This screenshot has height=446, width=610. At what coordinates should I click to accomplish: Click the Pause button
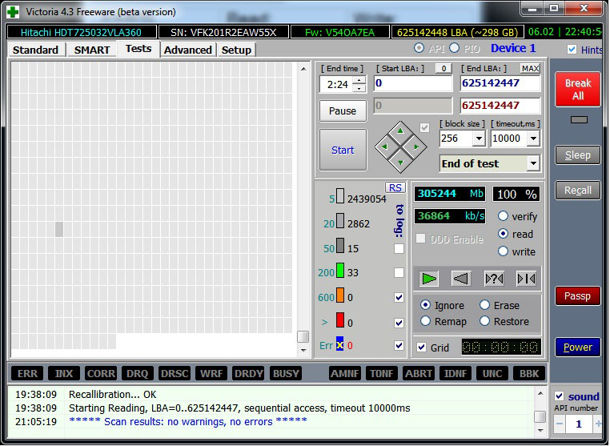343,111
